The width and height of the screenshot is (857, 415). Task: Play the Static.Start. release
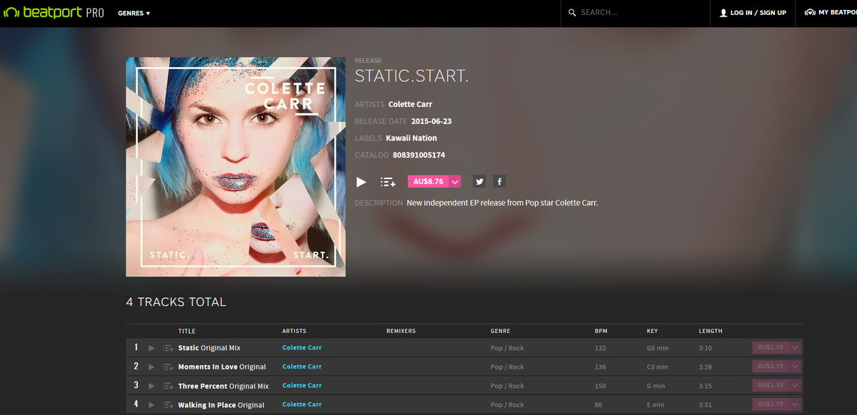pyautogui.click(x=361, y=182)
